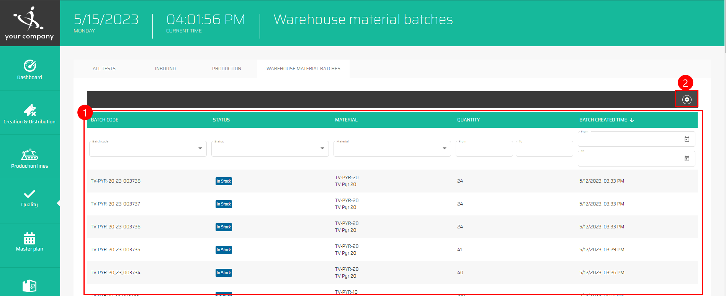The image size is (726, 296).
Task: Switch to the Inbound tab
Action: pos(165,69)
